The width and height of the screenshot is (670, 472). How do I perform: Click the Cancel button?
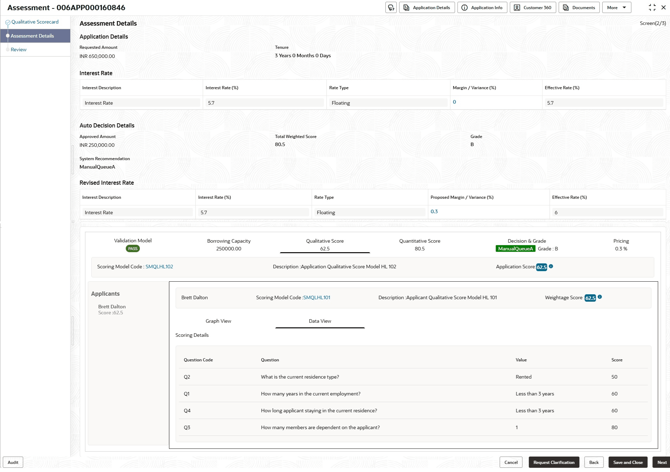pyautogui.click(x=511, y=462)
